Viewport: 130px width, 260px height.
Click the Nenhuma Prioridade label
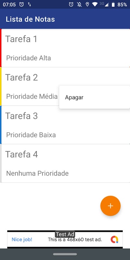[37, 174]
